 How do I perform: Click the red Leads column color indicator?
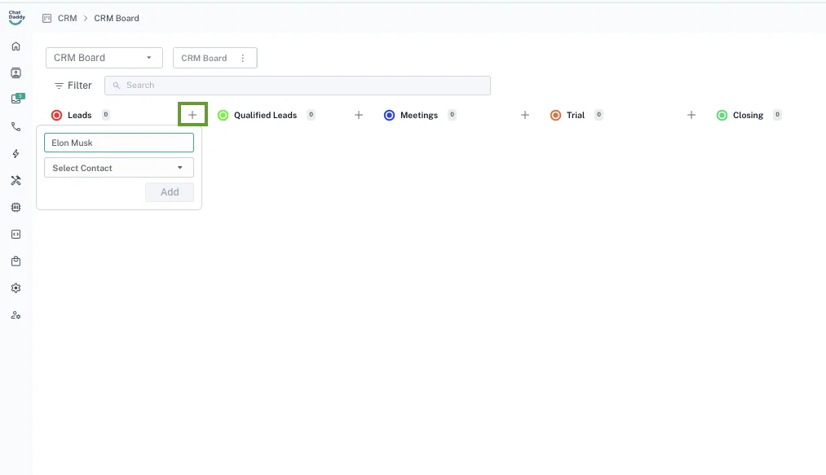[x=56, y=116]
